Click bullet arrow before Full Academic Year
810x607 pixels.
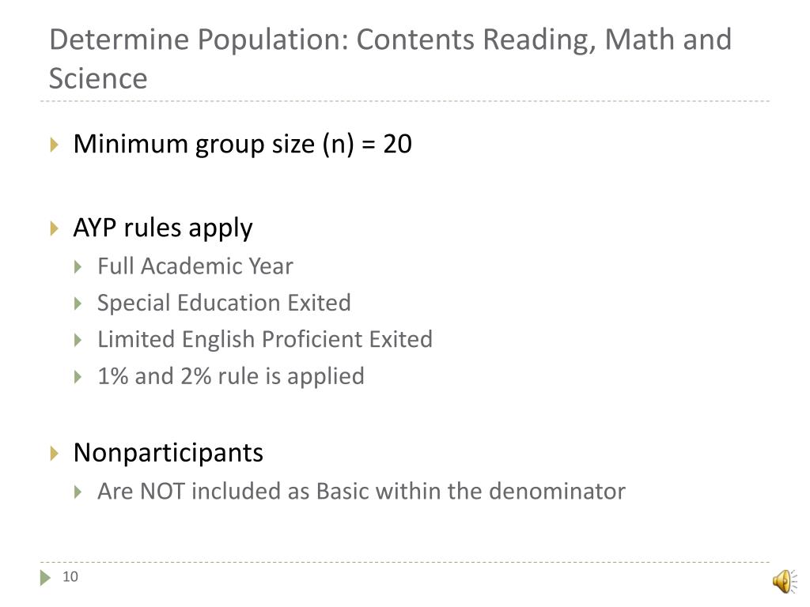pos(78,267)
